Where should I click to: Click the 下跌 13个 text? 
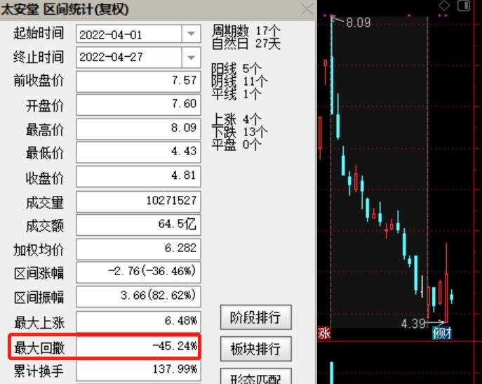pos(239,132)
